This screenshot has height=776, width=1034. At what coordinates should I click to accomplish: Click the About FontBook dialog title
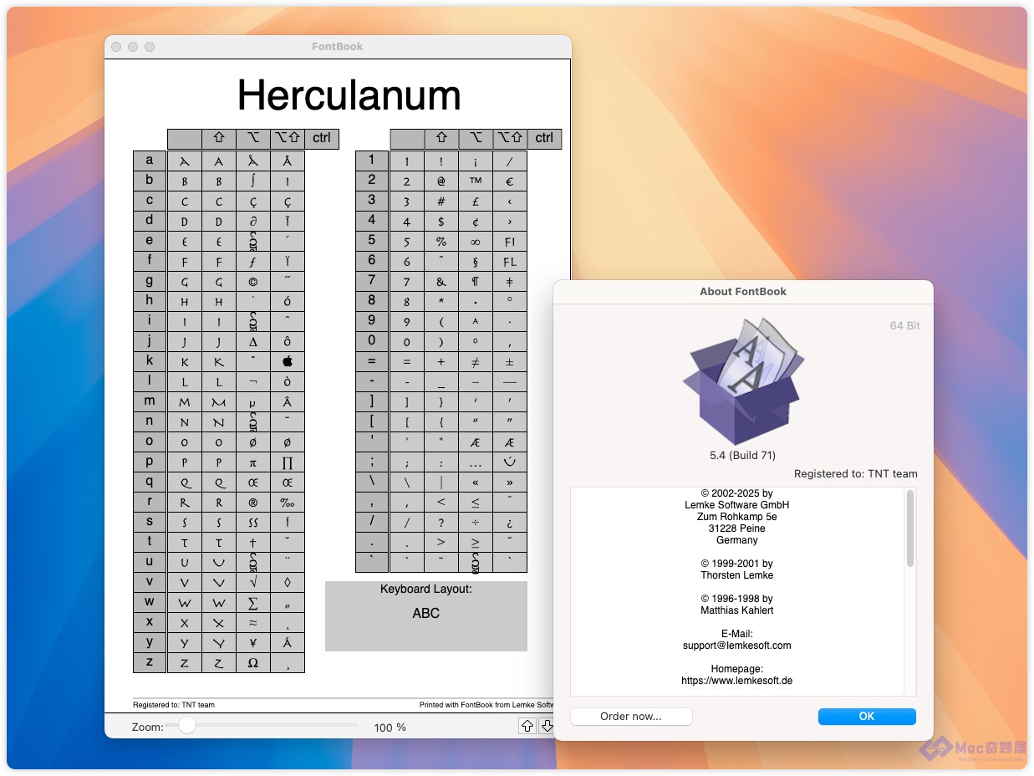[743, 292]
